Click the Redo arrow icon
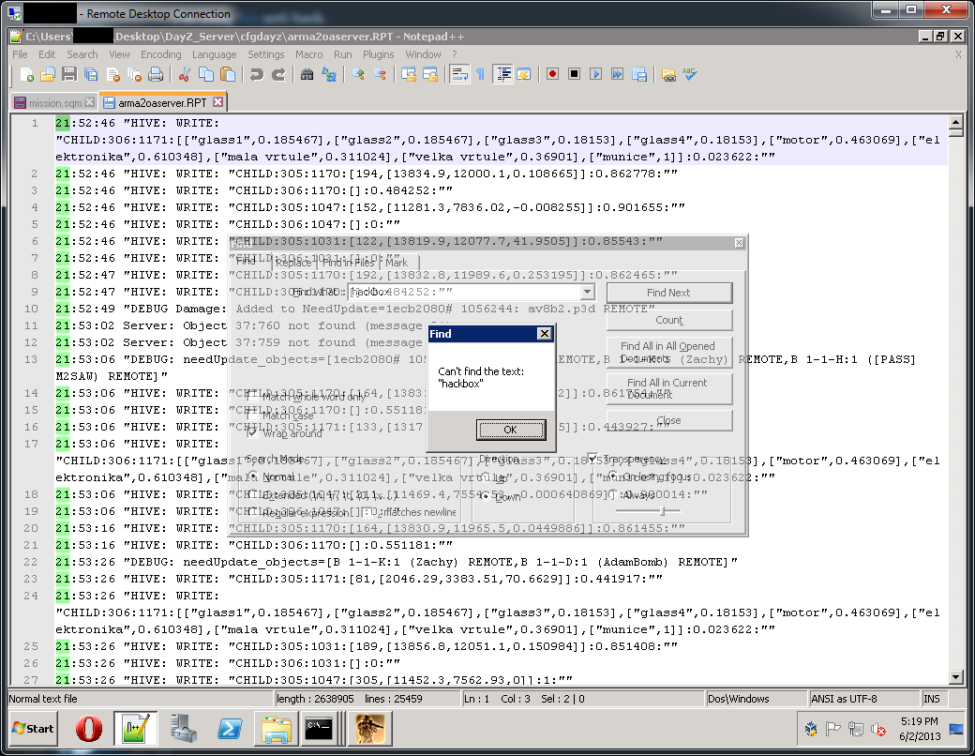975x756 pixels. point(278,75)
